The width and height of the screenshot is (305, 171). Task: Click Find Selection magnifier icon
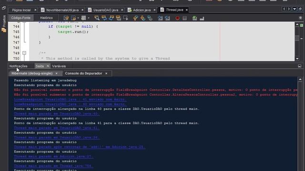point(97,18)
